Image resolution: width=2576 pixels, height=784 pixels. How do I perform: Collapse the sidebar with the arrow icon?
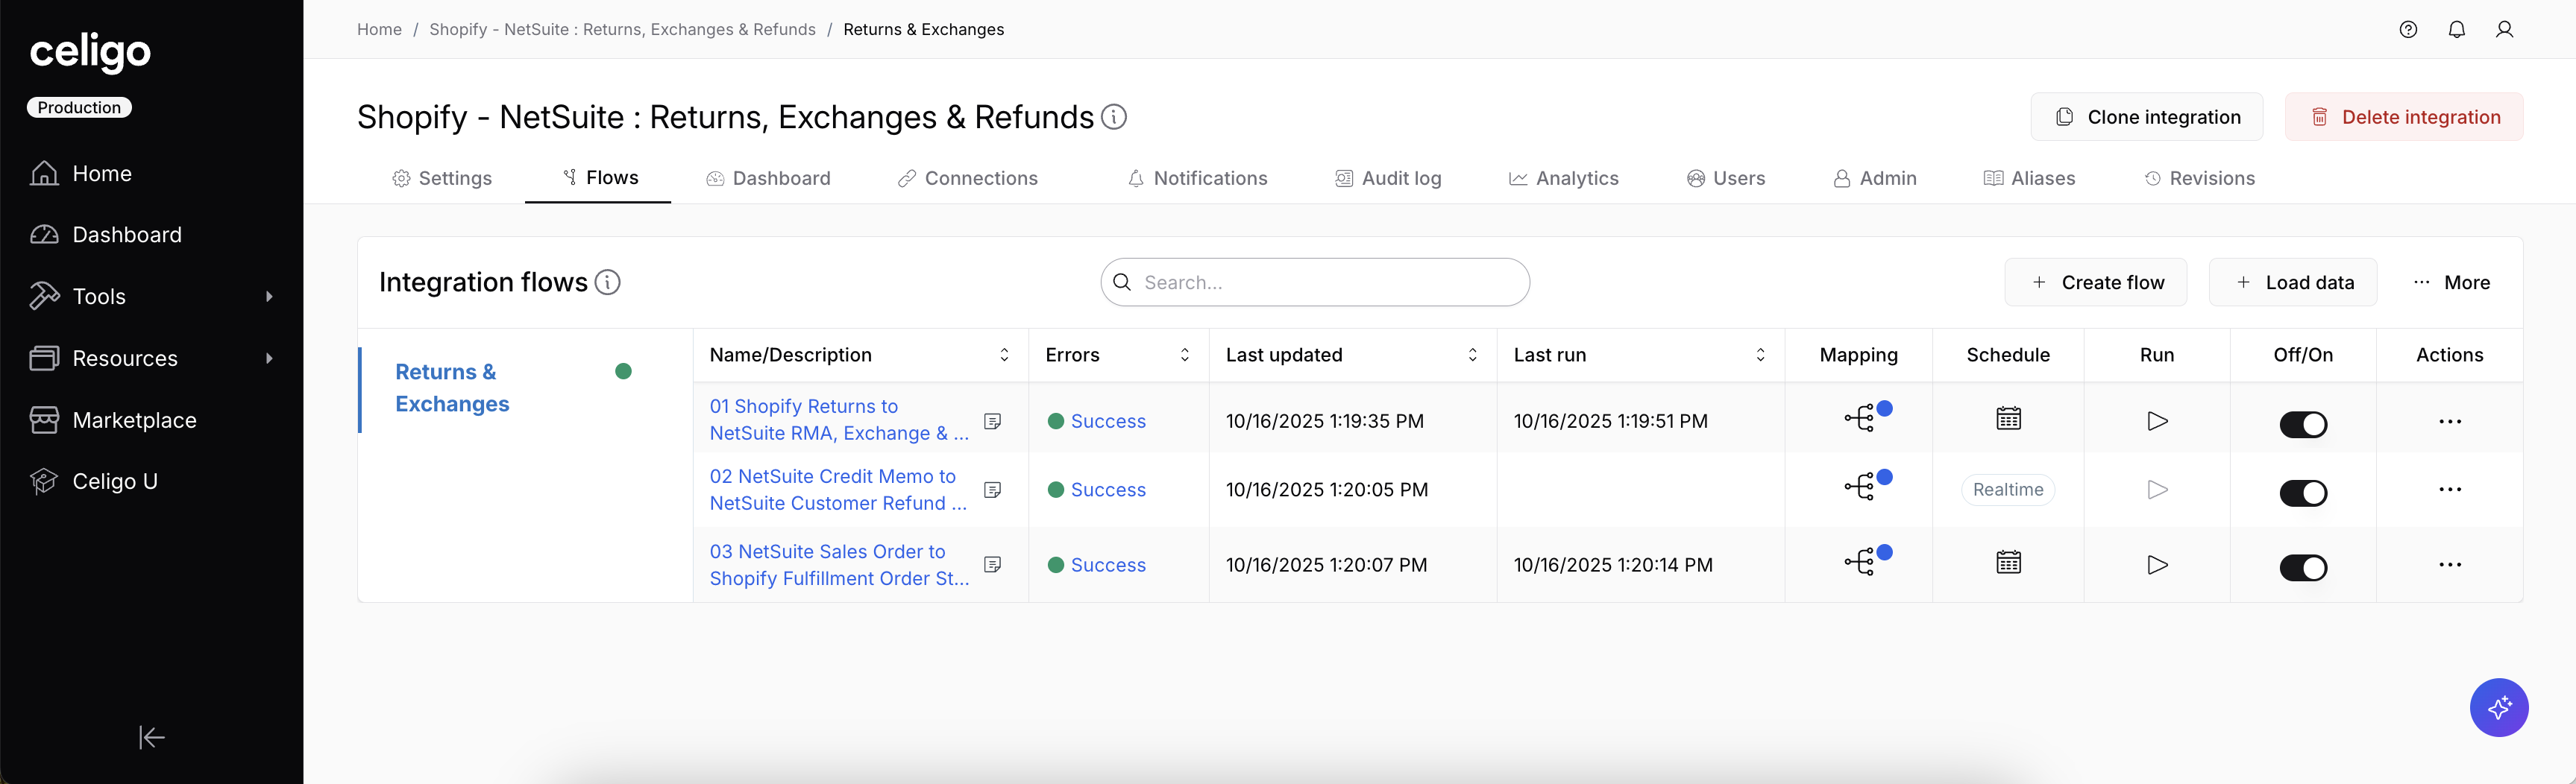pyautogui.click(x=151, y=738)
